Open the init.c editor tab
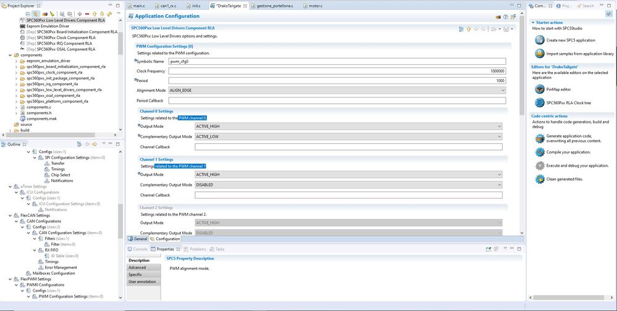The width and height of the screenshot is (617, 311). click(x=196, y=6)
